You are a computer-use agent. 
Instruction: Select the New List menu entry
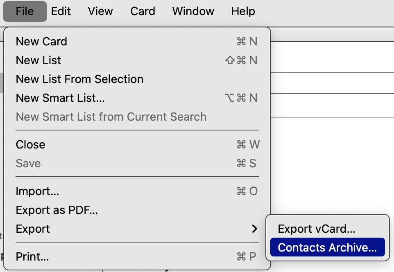[38, 61]
